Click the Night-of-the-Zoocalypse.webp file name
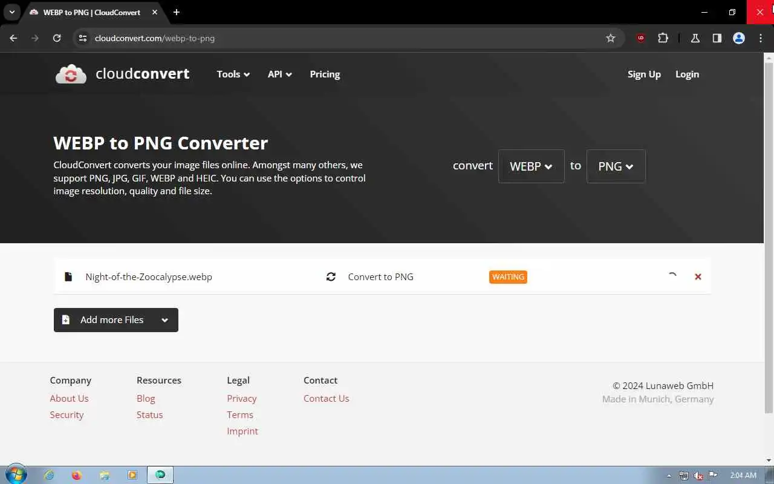Image resolution: width=774 pixels, height=484 pixels. pos(149,276)
